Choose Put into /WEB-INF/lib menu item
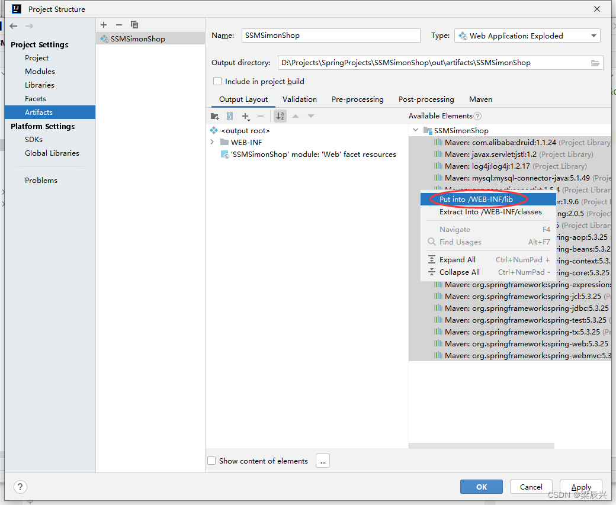The height and width of the screenshot is (505, 616). tap(488, 200)
